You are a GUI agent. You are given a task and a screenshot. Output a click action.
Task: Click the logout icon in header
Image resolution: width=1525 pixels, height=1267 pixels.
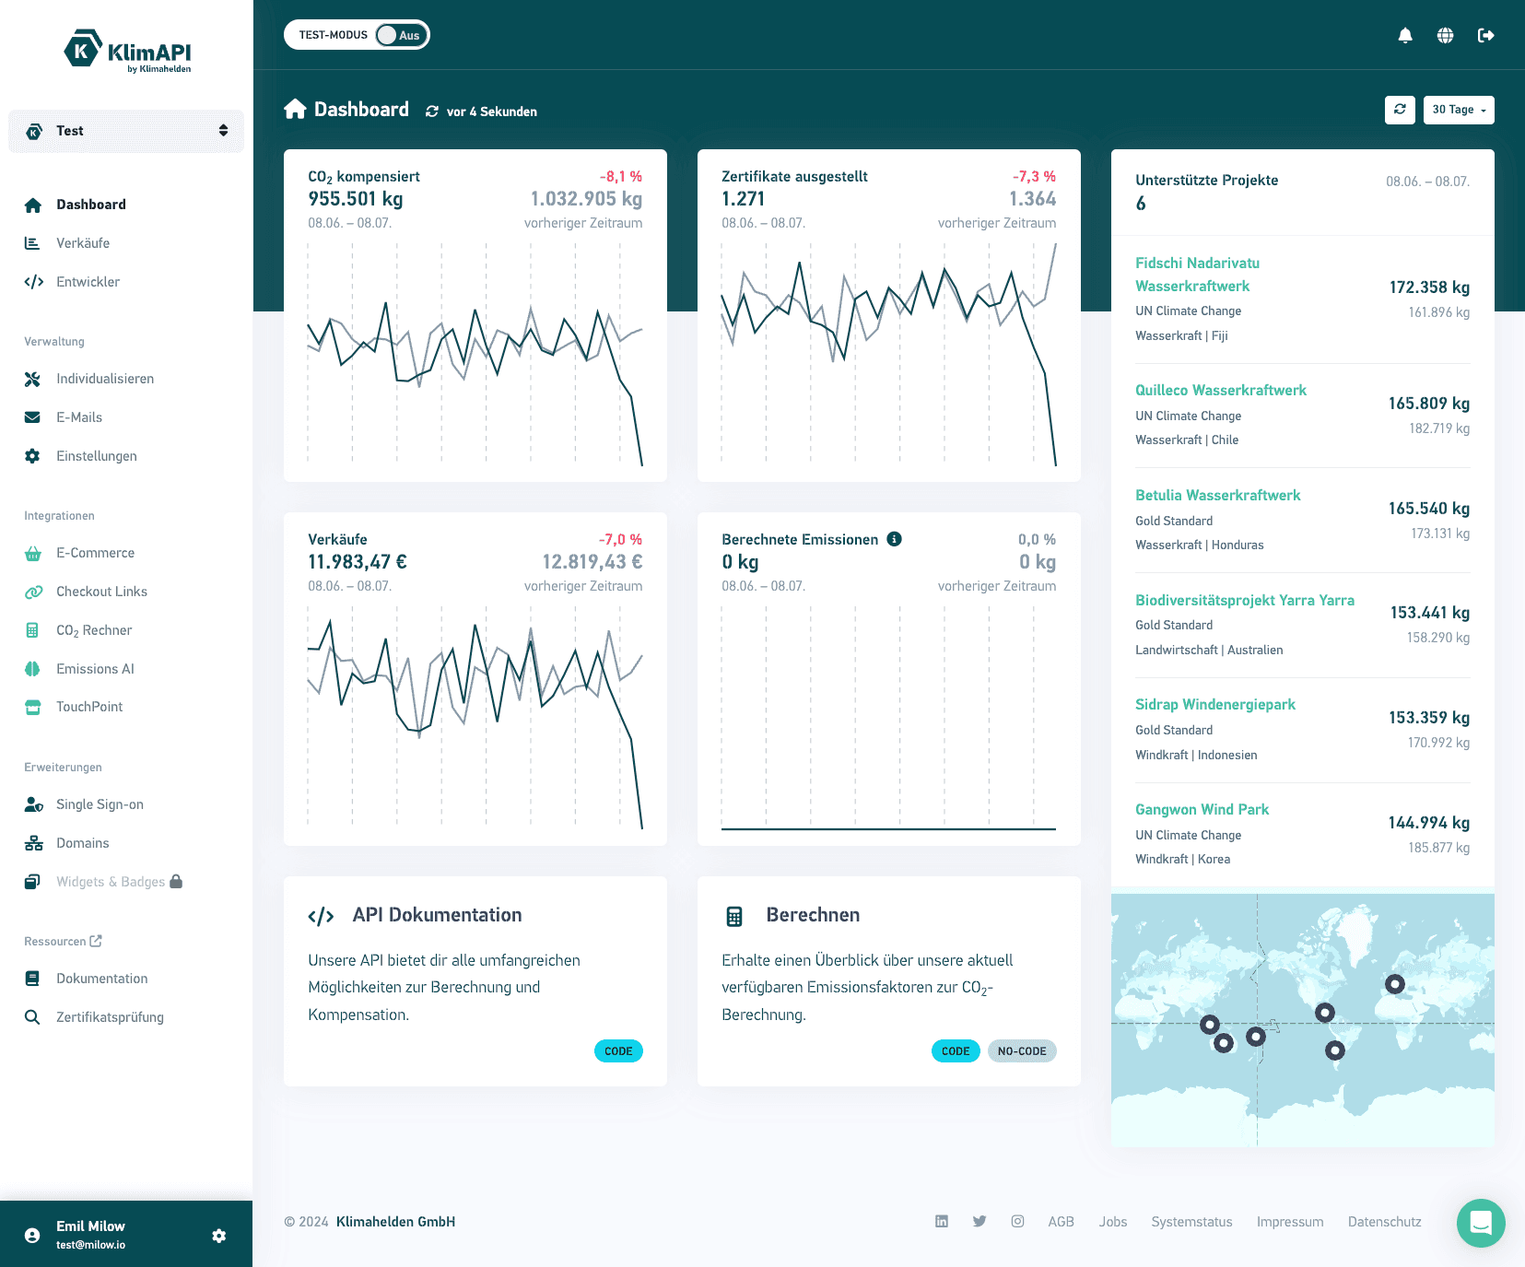point(1485,35)
